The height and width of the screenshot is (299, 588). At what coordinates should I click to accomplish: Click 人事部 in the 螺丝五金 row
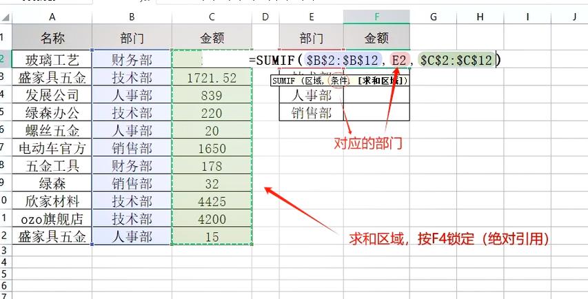[132, 130]
